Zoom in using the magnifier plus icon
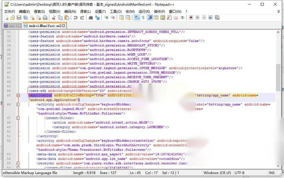 106,18
